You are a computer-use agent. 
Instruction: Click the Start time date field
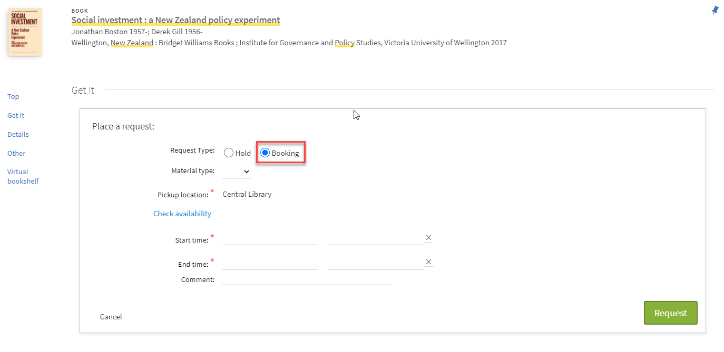270,239
